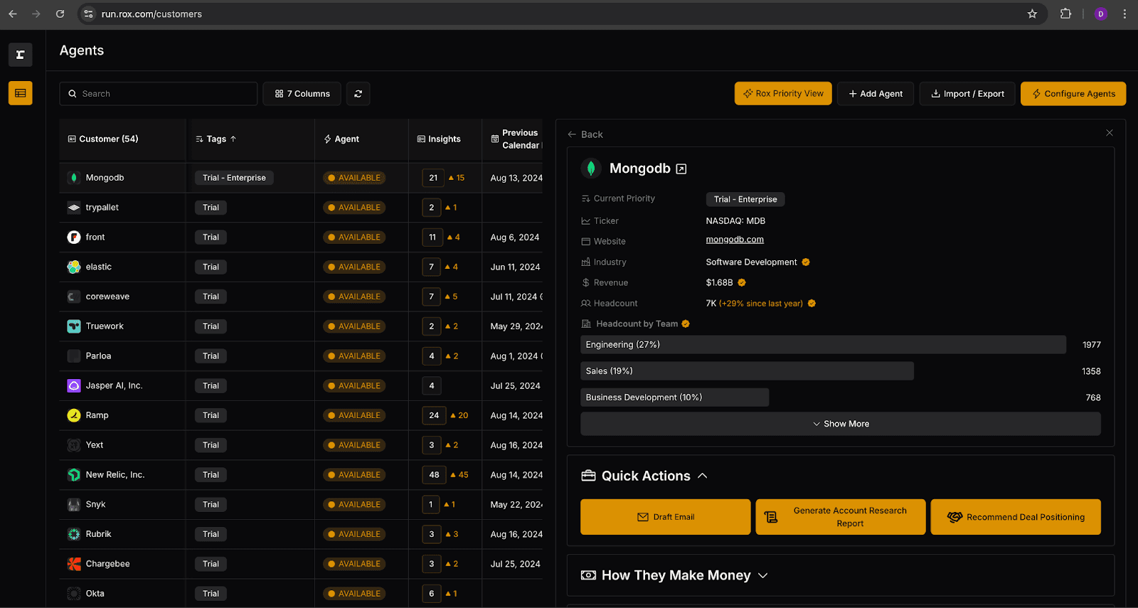1138x608 pixels.
Task: Bookmark the page with star icon
Action: tap(1032, 14)
